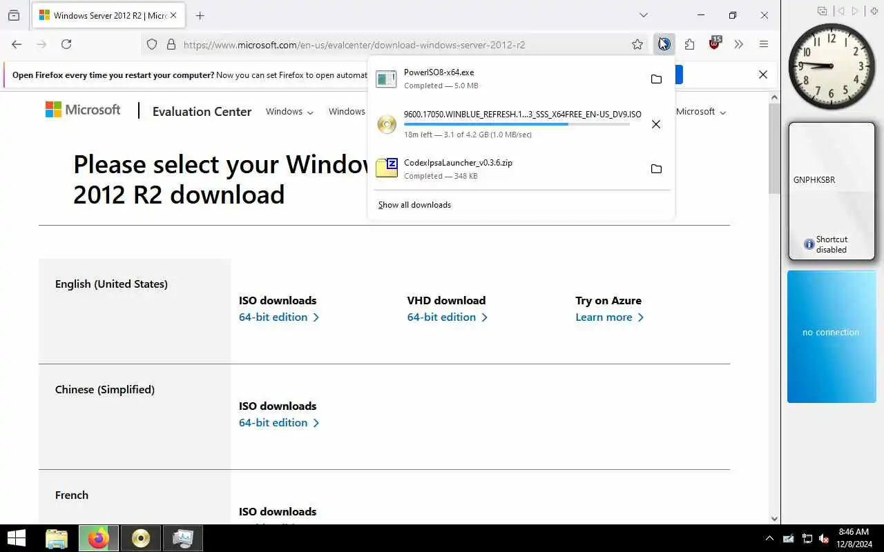The image size is (884, 552).
Task: Show PowerISO8-x64.exe in folder
Action: [x=656, y=79]
